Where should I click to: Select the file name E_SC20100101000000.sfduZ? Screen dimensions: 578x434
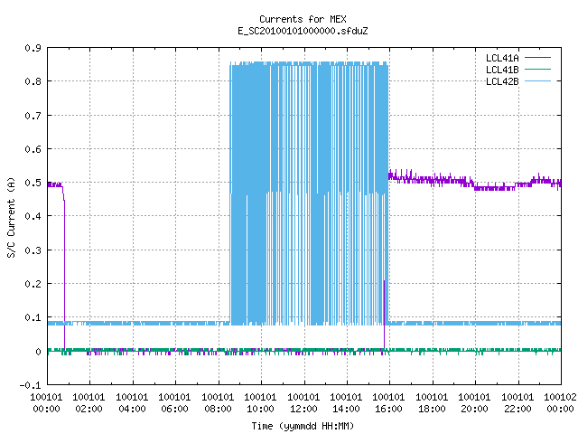303,31
